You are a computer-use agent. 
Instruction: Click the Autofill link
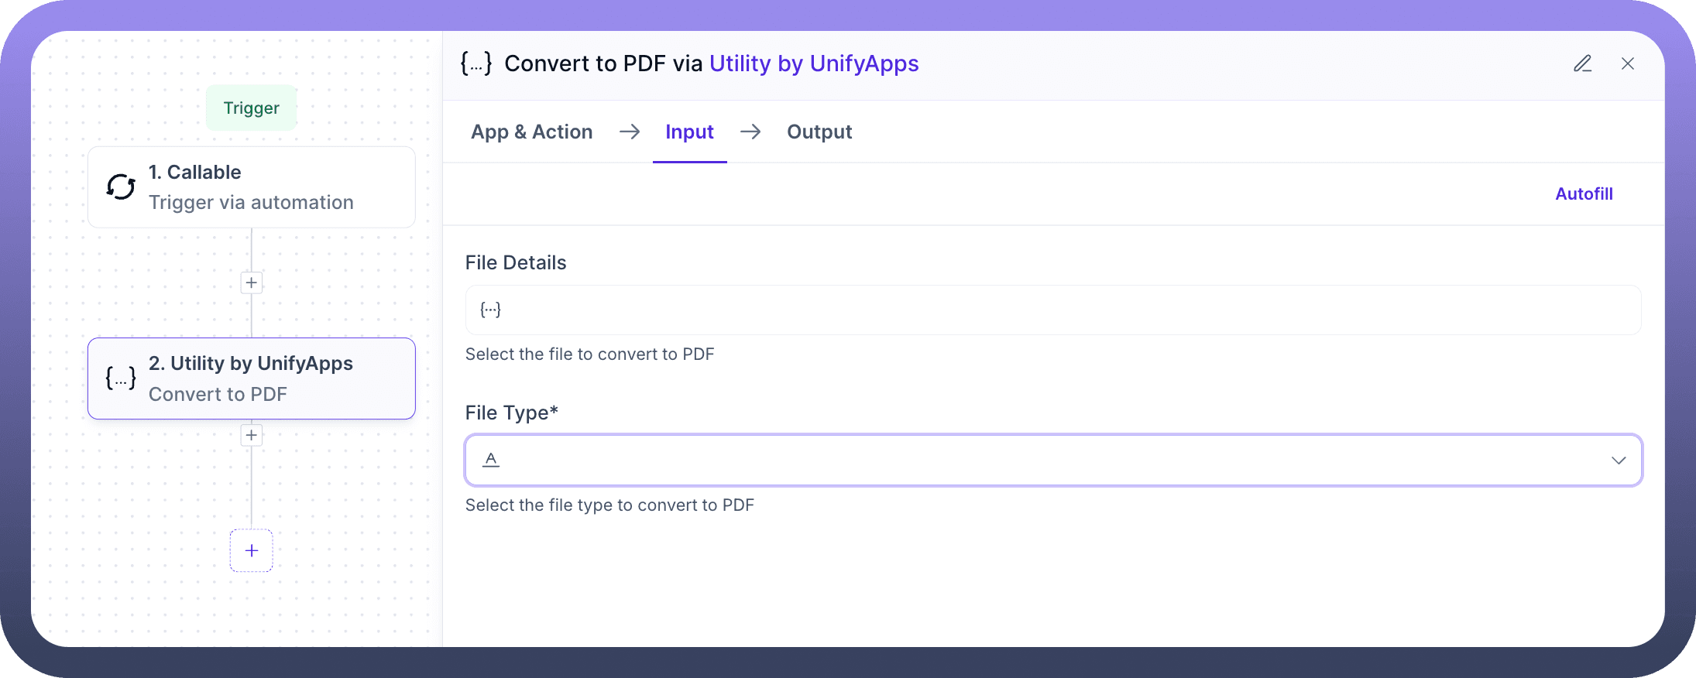click(x=1584, y=193)
